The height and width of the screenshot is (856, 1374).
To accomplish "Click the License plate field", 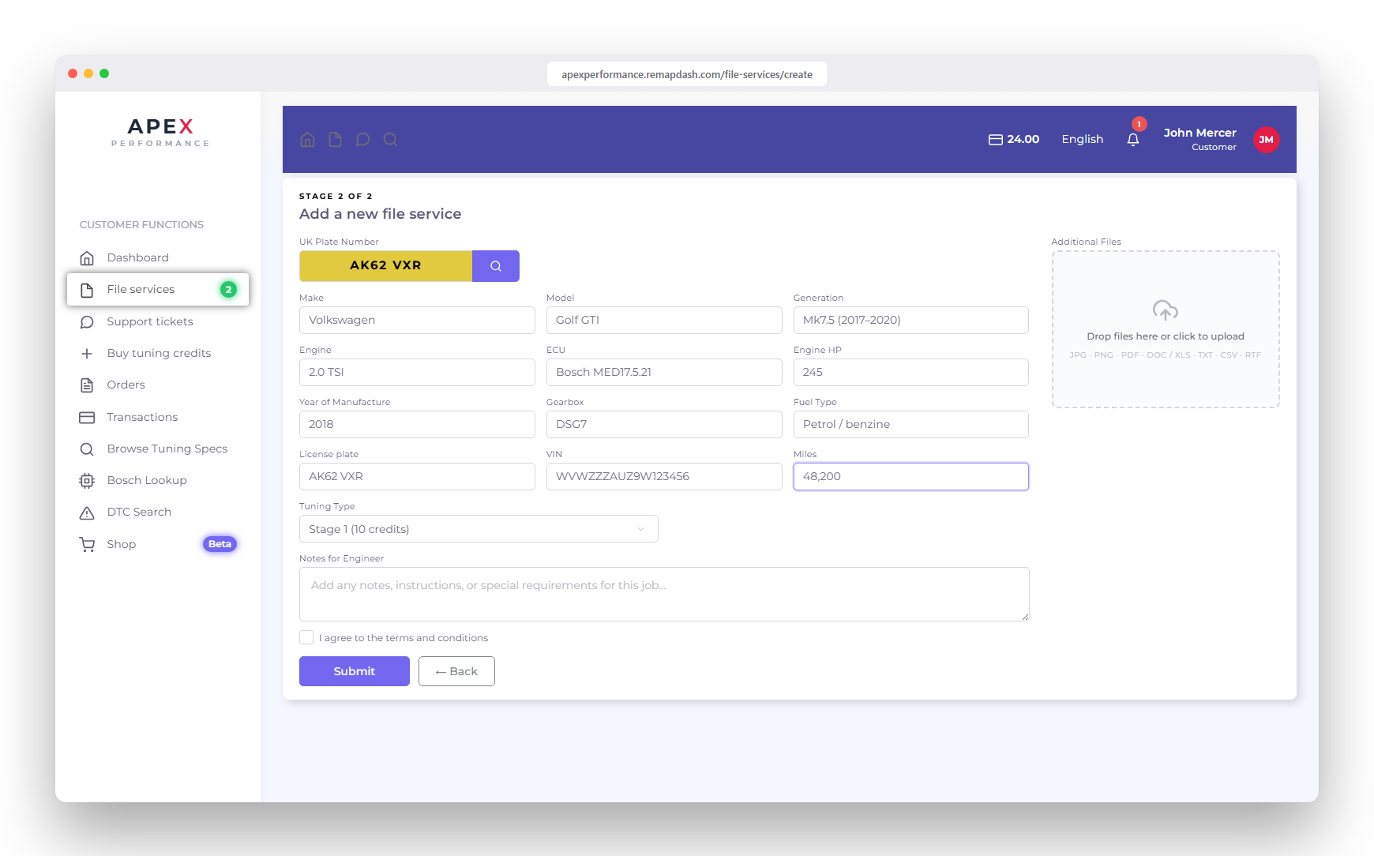I will 417,477.
